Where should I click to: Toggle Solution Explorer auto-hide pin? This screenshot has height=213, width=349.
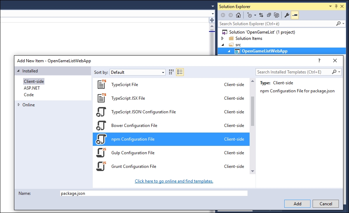pyautogui.click(x=336, y=6)
